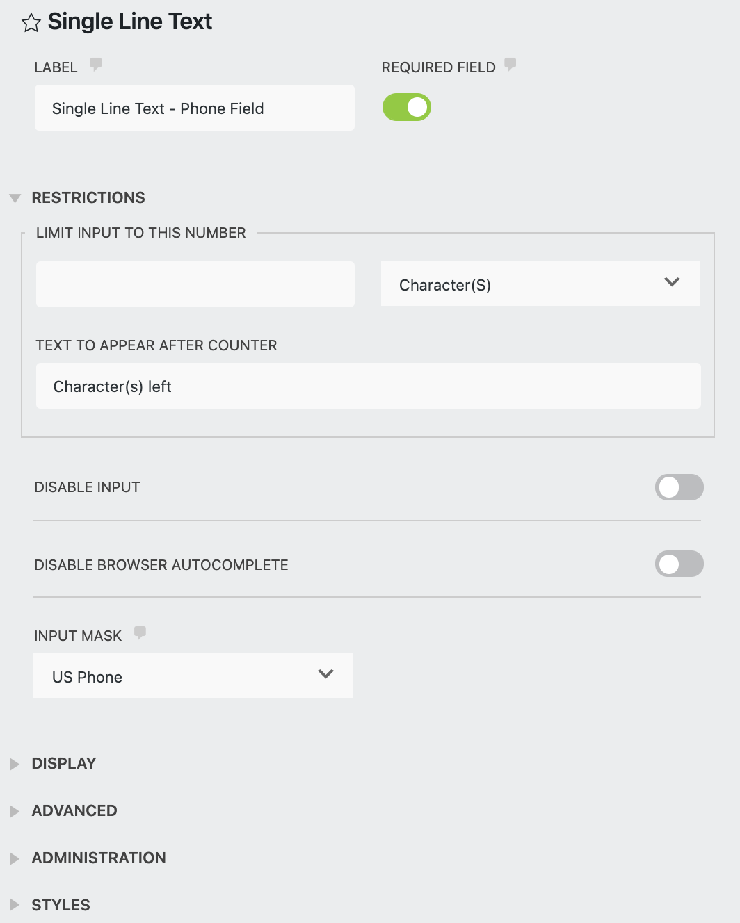Click the chevron on the US Phone selector
The height and width of the screenshot is (923, 740).
pyautogui.click(x=324, y=673)
